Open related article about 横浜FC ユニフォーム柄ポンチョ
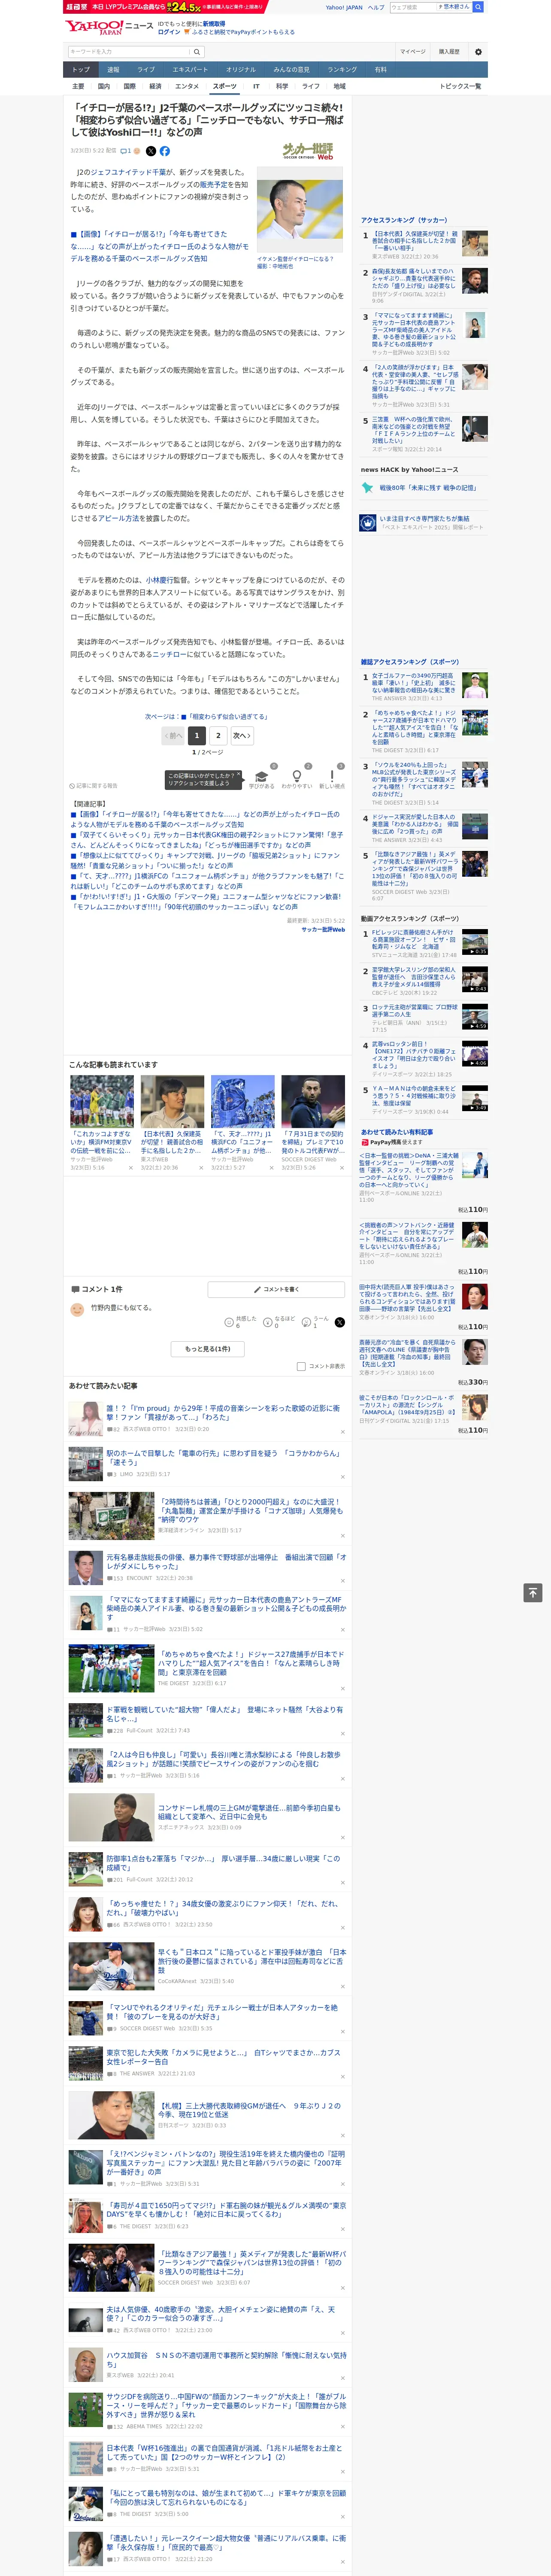This screenshot has height=2576, width=551. point(206,881)
